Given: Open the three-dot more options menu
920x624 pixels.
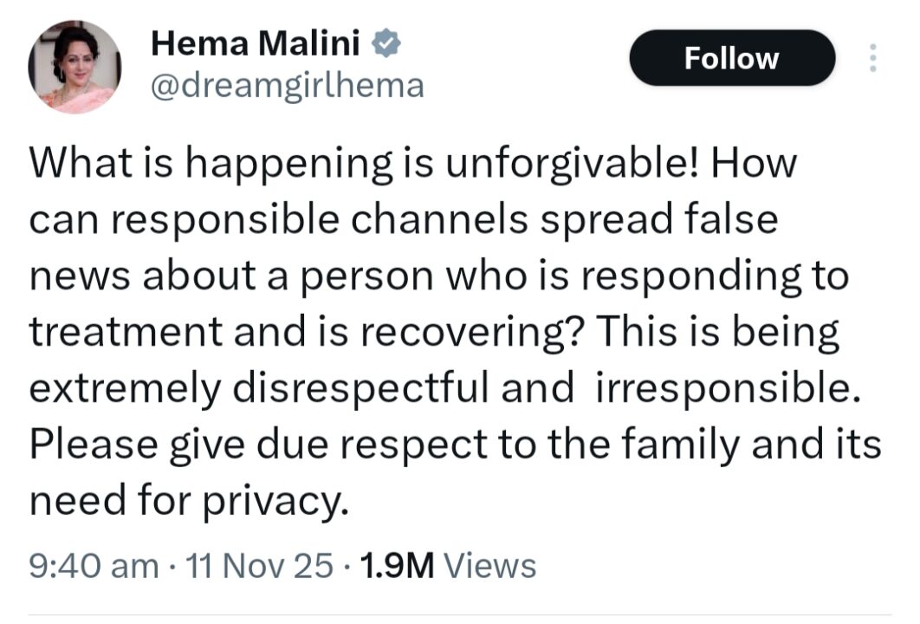Looking at the screenshot, I should point(872,58).
